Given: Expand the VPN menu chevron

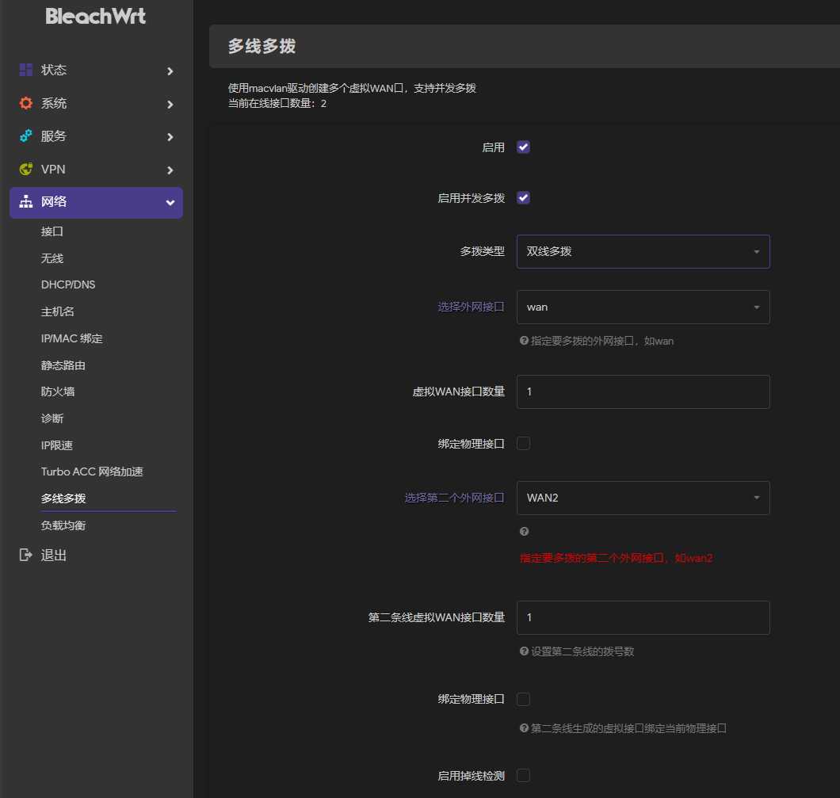Looking at the screenshot, I should point(170,170).
